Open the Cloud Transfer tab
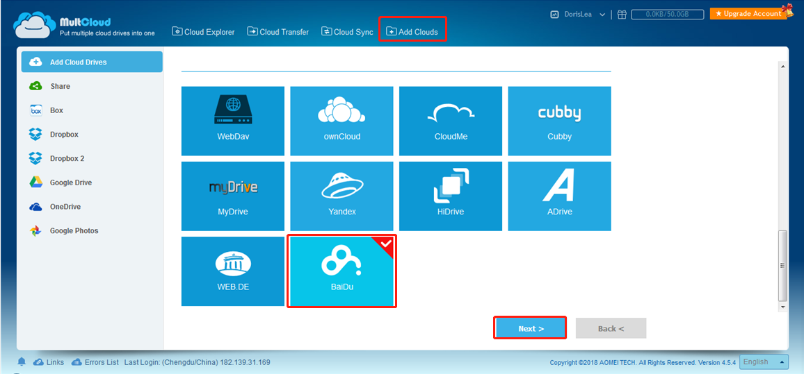 coord(278,32)
